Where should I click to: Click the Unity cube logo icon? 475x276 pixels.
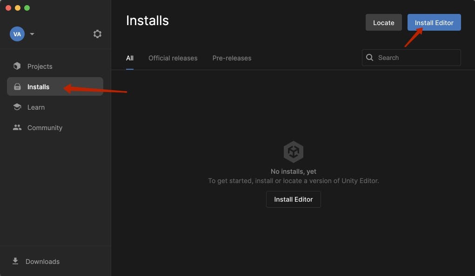[293, 151]
